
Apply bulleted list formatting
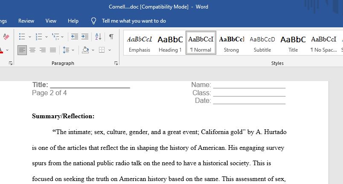click(x=22, y=37)
